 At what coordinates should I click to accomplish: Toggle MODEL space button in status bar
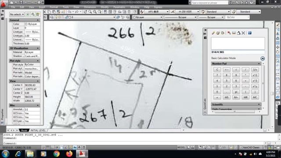181,147
